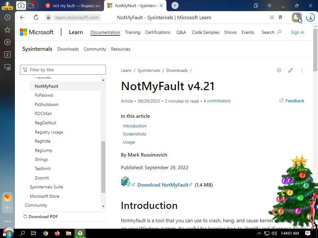Select ZoomIt in the table of contents
Screen dimensions: 318x238
coord(42,178)
